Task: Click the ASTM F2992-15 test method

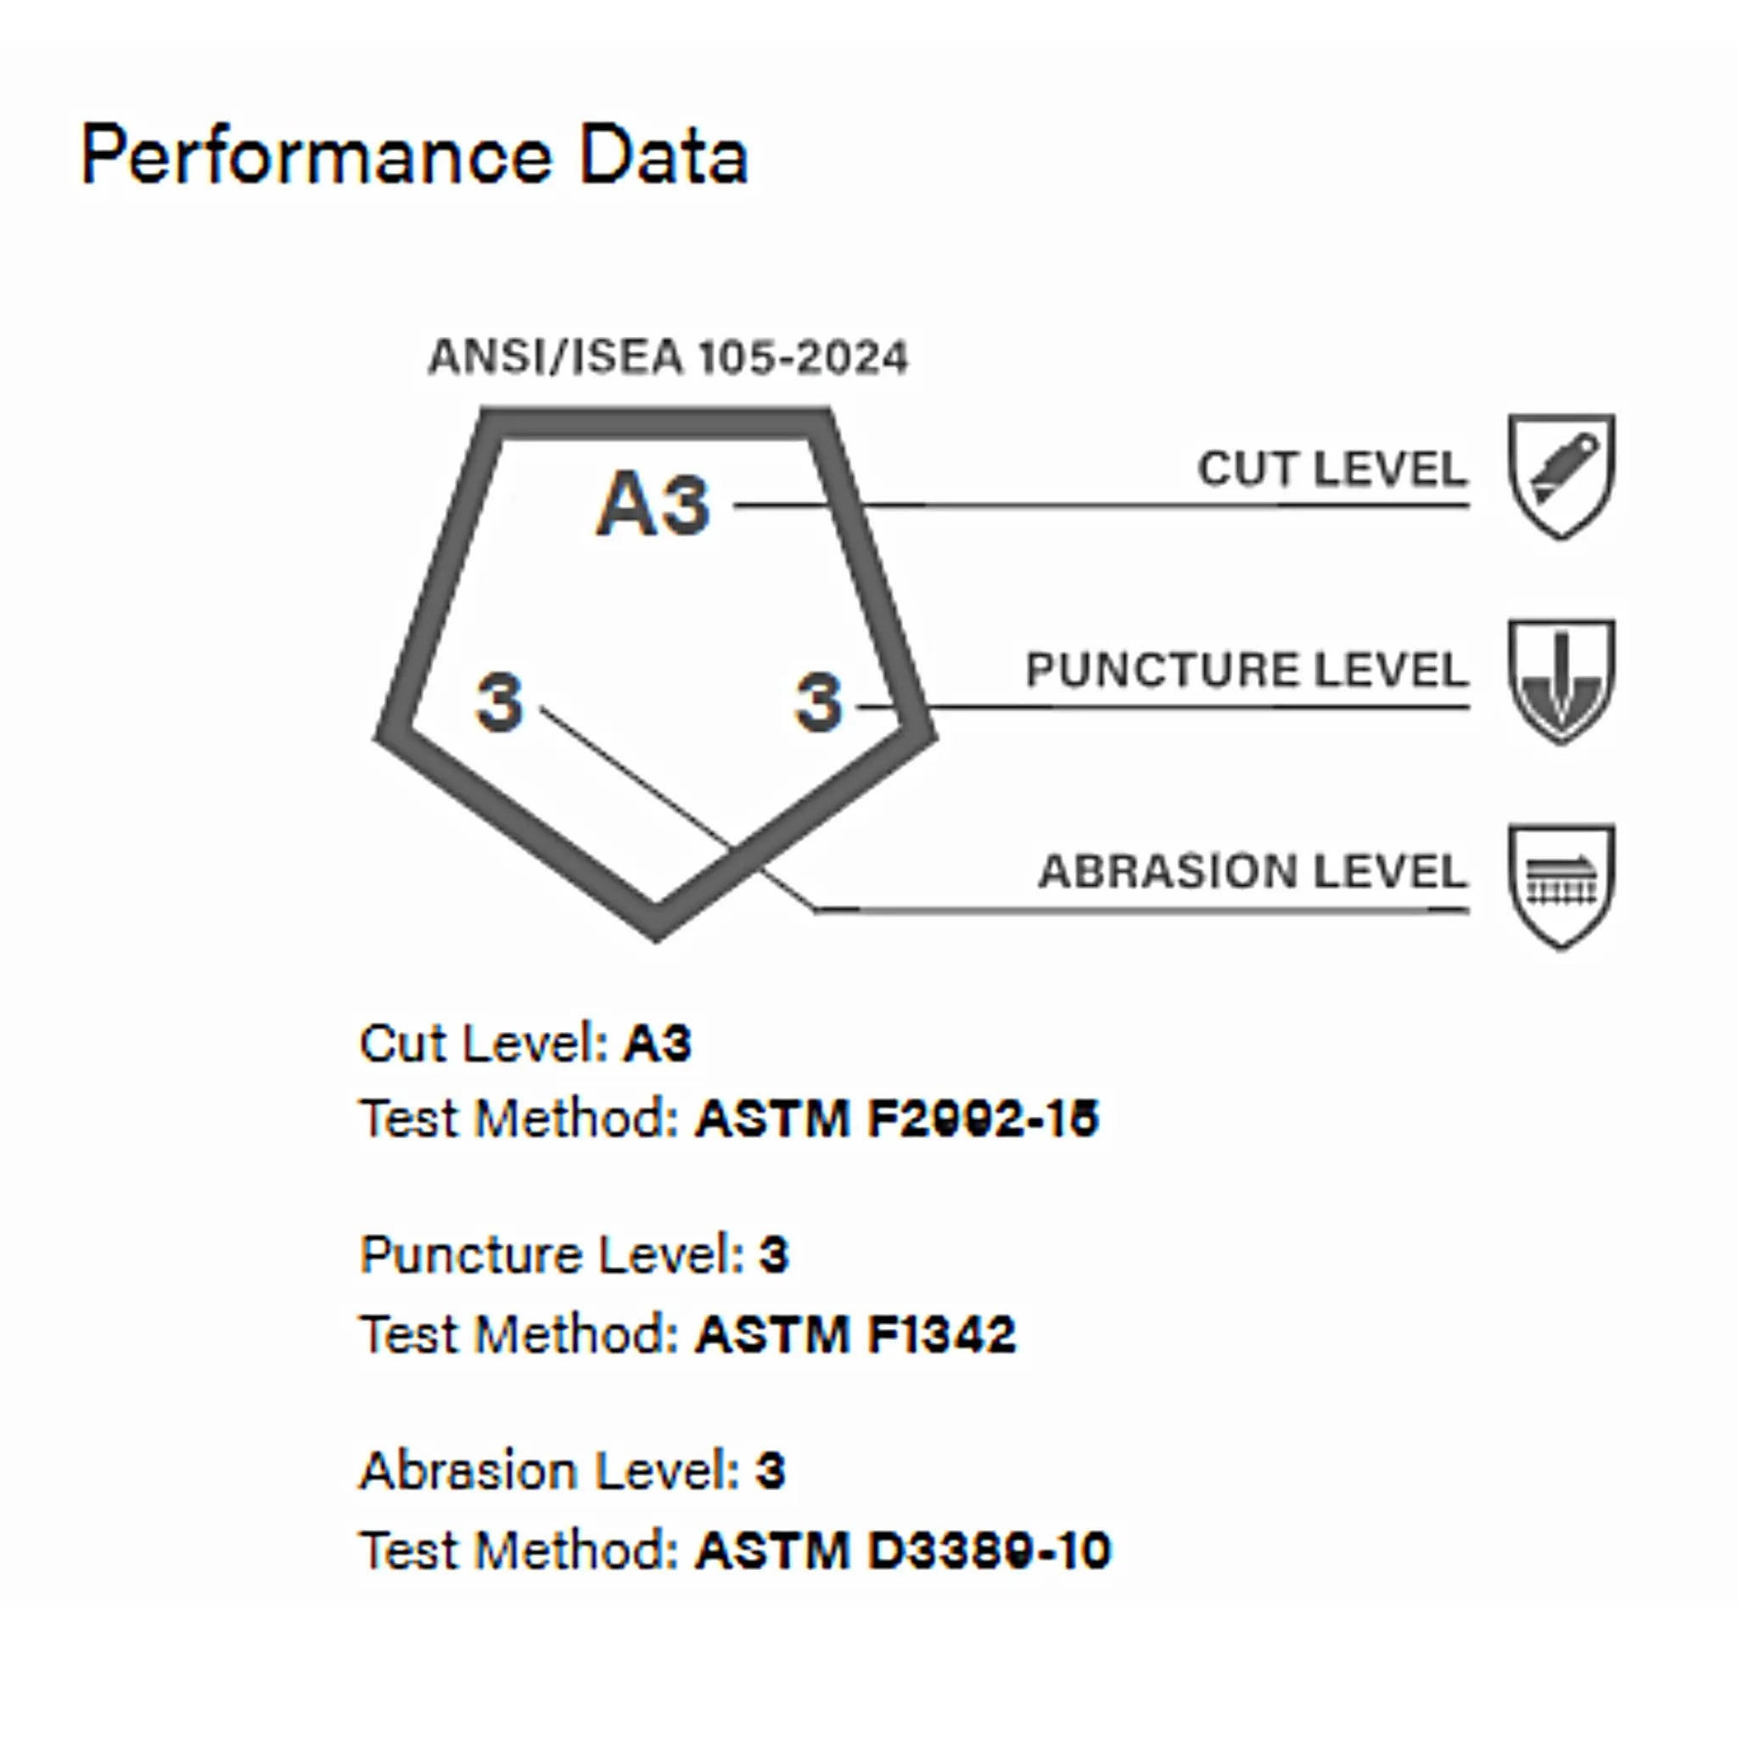Action: pyautogui.click(x=897, y=1119)
